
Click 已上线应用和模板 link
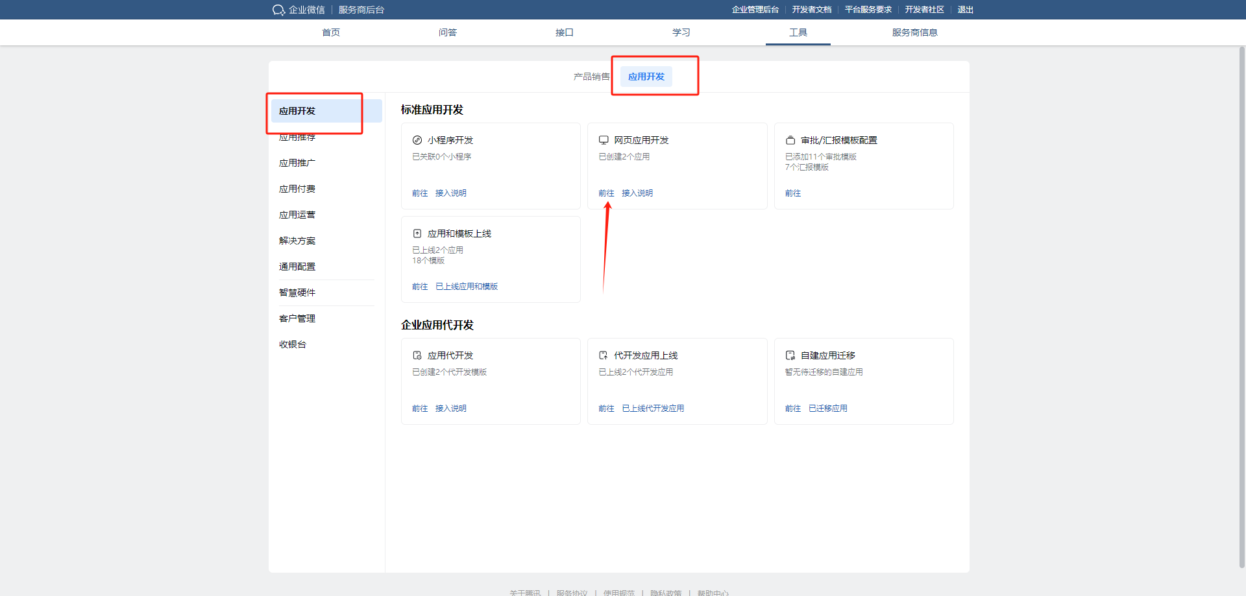pyautogui.click(x=466, y=287)
